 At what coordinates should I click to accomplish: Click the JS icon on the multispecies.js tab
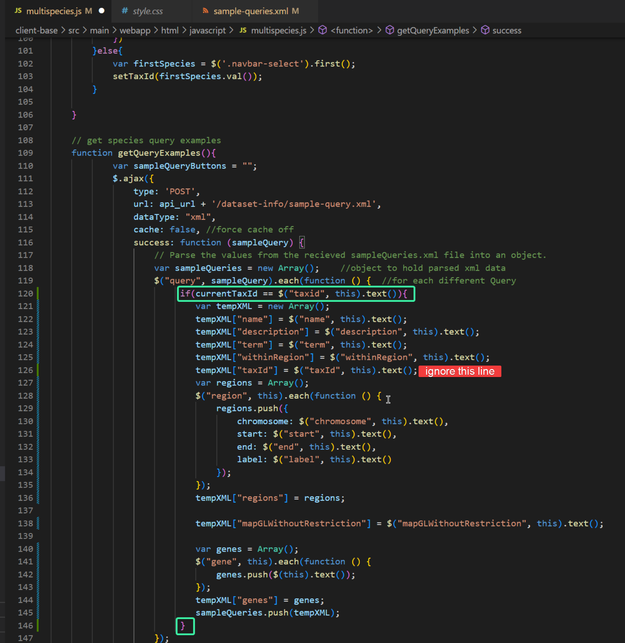pos(18,11)
